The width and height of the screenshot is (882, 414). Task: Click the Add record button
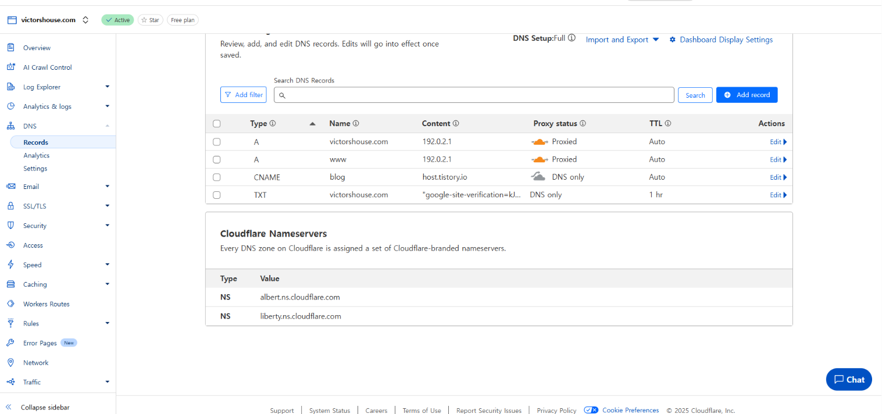(x=747, y=94)
